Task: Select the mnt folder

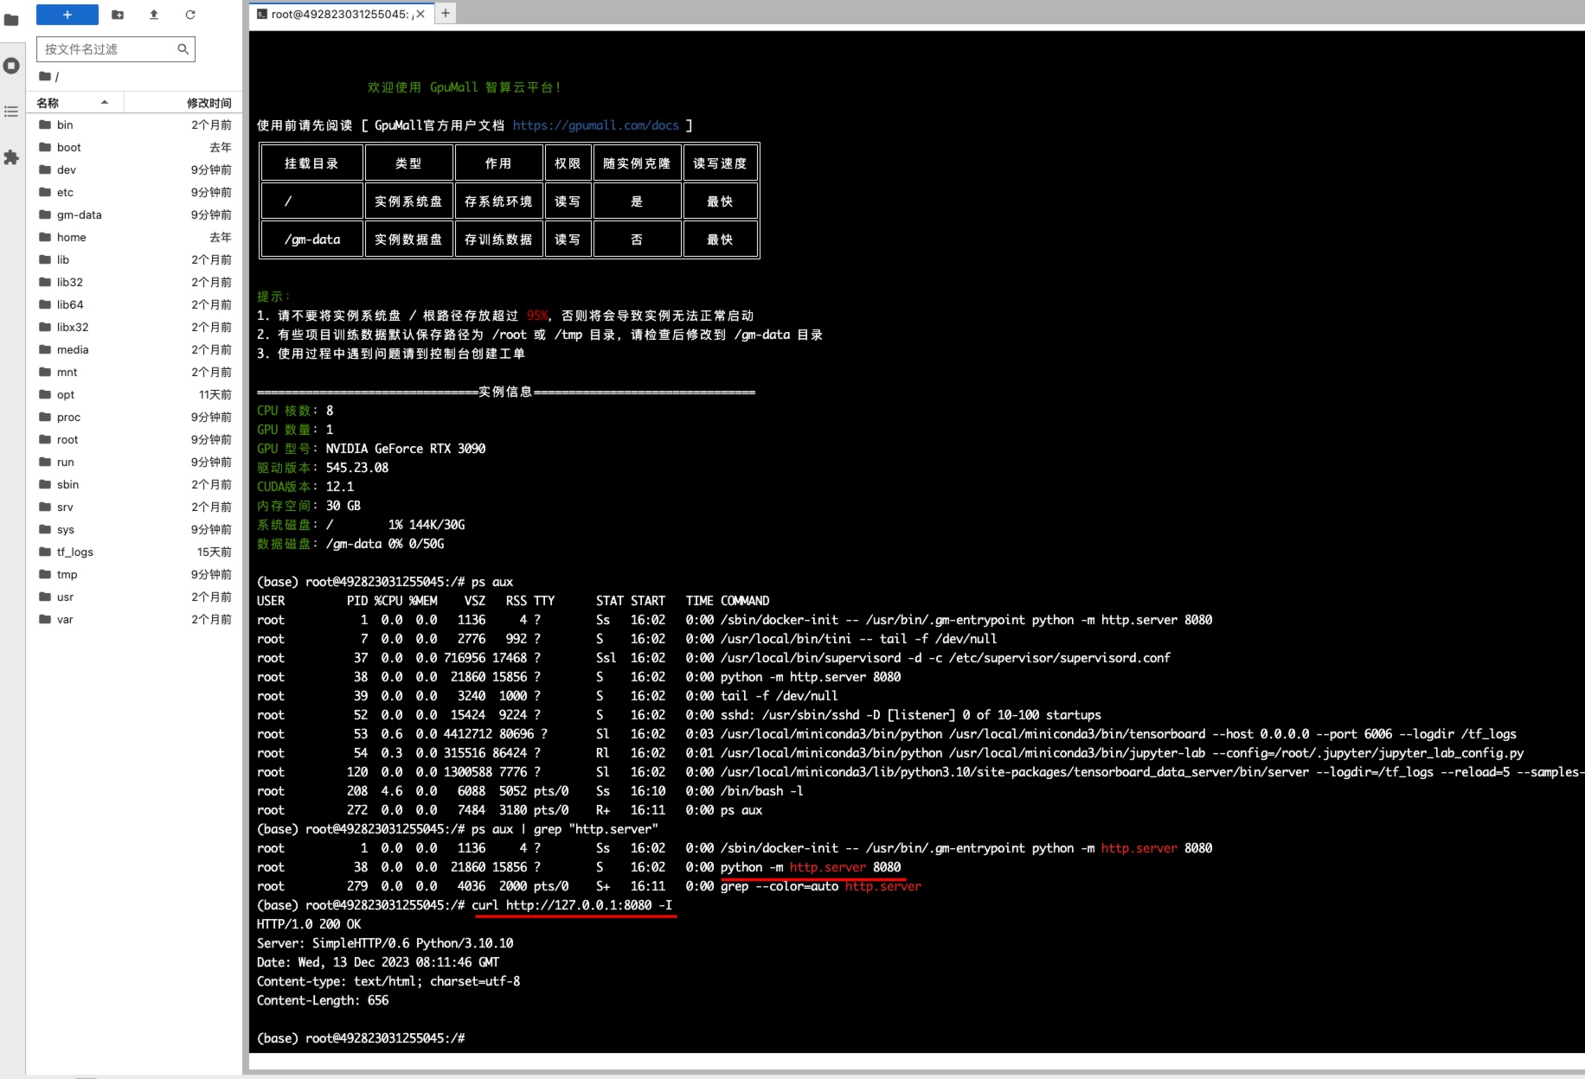Action: [135, 373]
